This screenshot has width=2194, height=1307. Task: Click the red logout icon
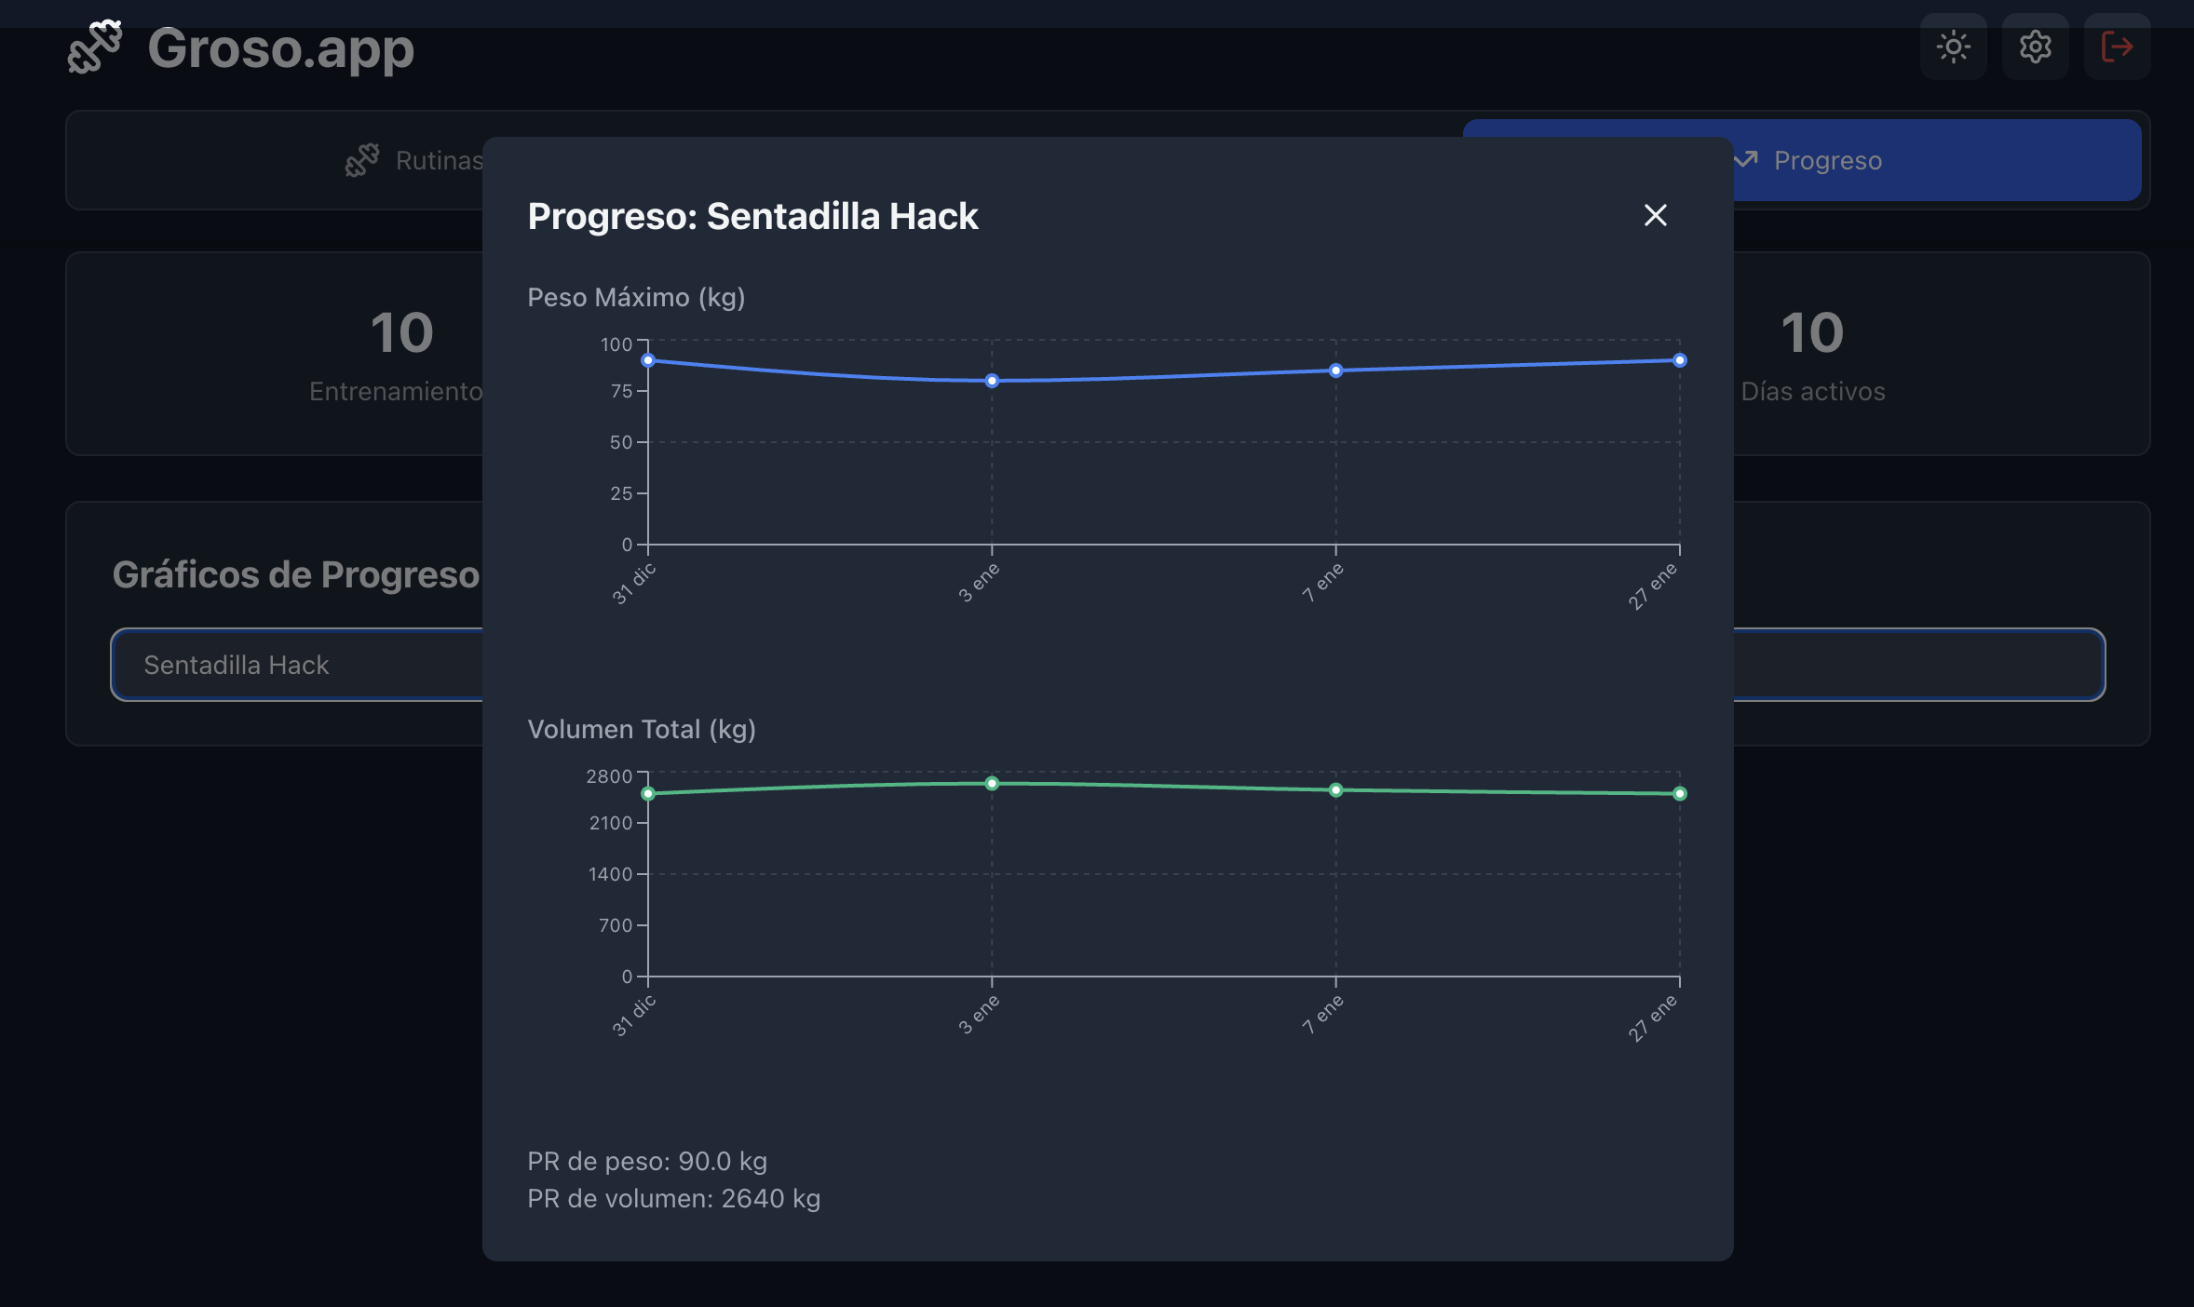point(2117,47)
